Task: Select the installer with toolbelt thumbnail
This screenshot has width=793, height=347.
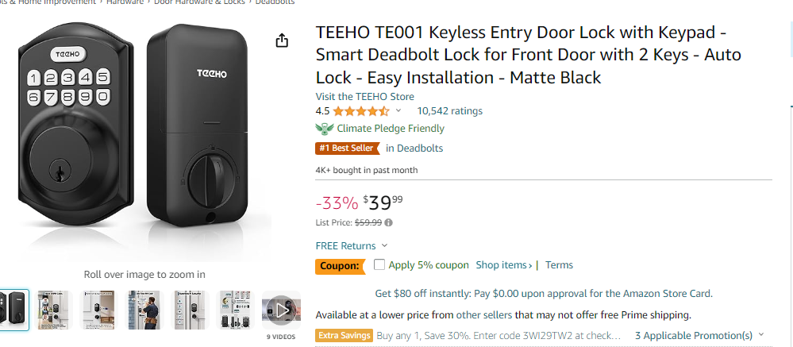Action: (144, 310)
